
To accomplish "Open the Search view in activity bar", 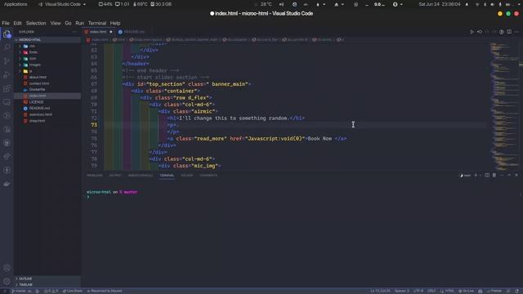I will pyautogui.click(x=7, y=47).
